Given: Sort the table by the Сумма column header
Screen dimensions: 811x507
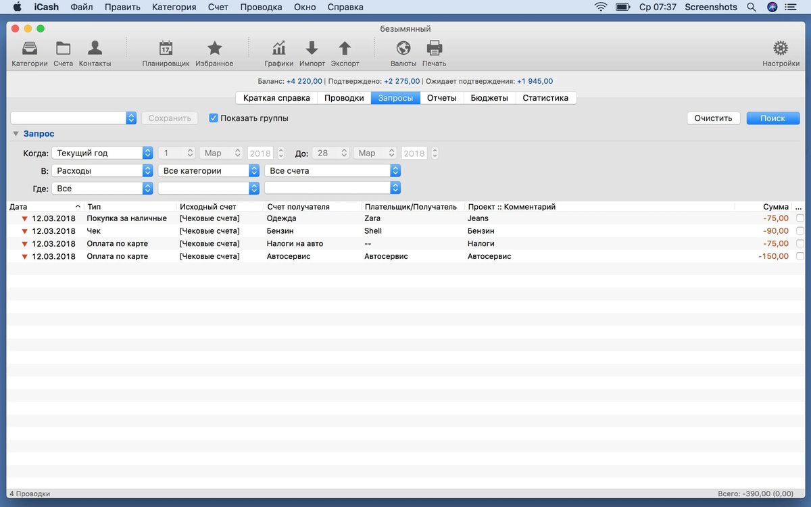Looking at the screenshot, I should tap(775, 207).
